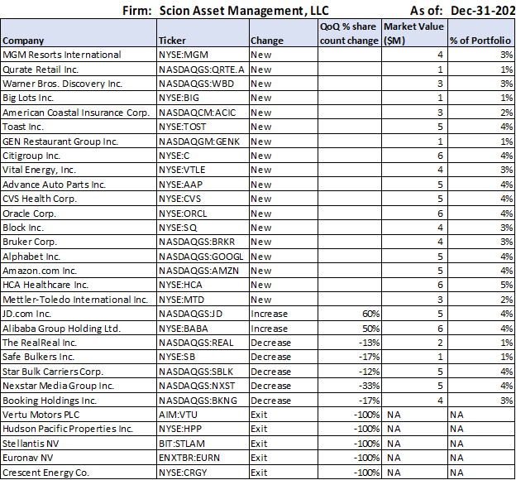The image size is (516, 480).
Task: Click the '-33%' share change cell
Action: click(350, 386)
